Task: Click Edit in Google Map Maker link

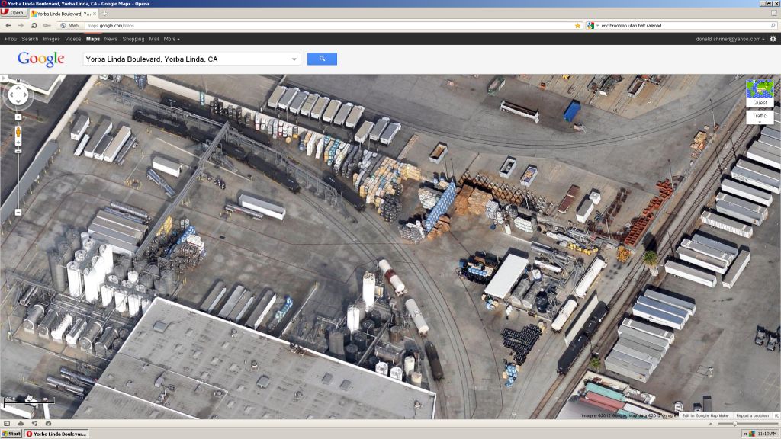Action: pos(706,415)
